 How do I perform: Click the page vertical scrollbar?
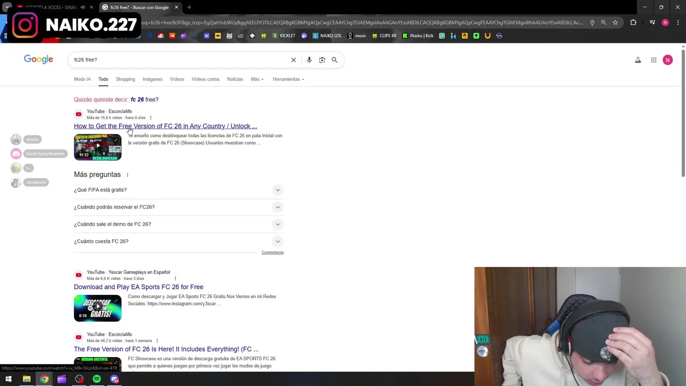pos(683,113)
